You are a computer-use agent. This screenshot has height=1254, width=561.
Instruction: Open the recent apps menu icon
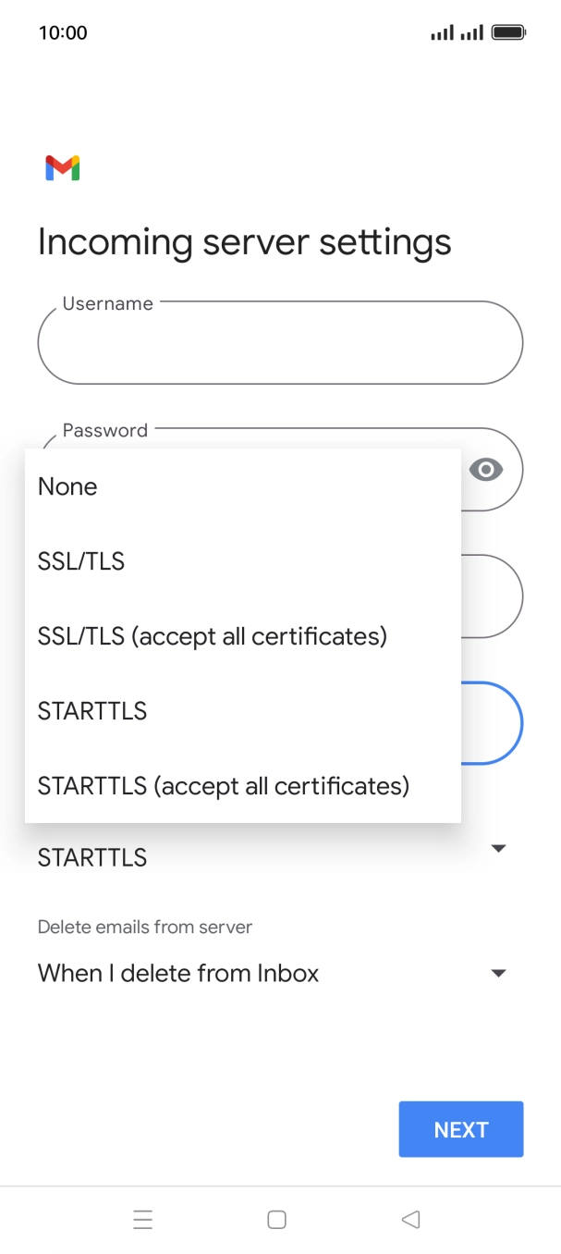(142, 1219)
